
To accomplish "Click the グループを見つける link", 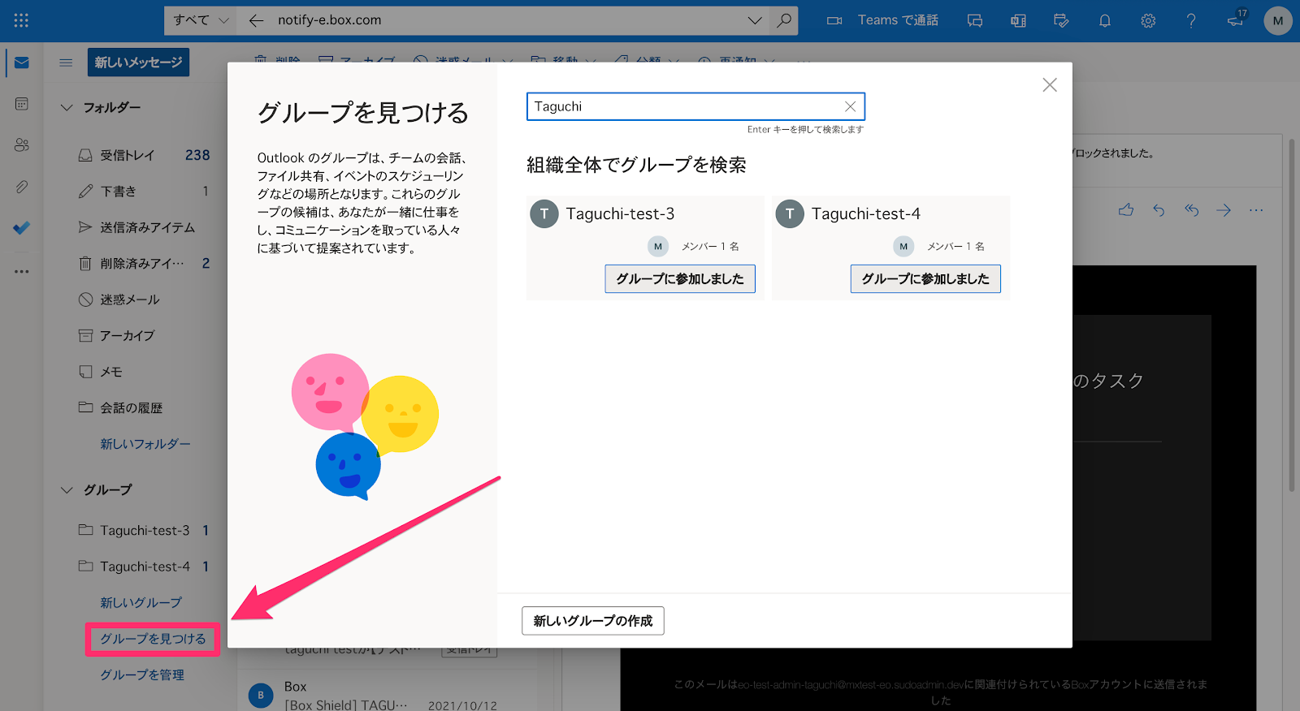I will (x=153, y=639).
